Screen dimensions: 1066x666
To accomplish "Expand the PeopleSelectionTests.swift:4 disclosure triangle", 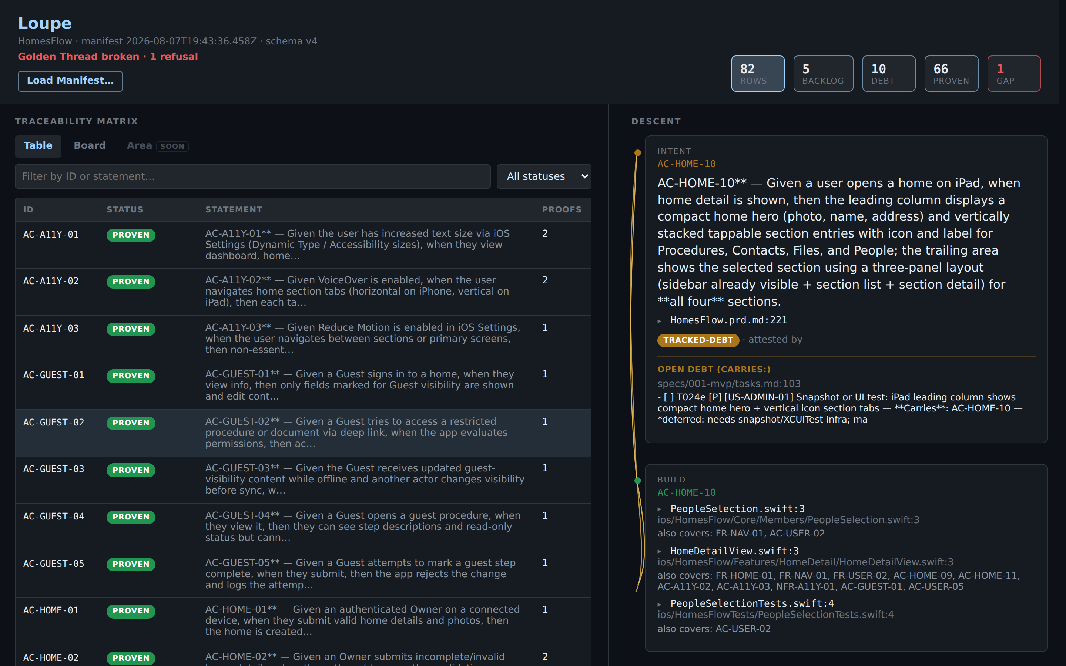I will point(660,604).
